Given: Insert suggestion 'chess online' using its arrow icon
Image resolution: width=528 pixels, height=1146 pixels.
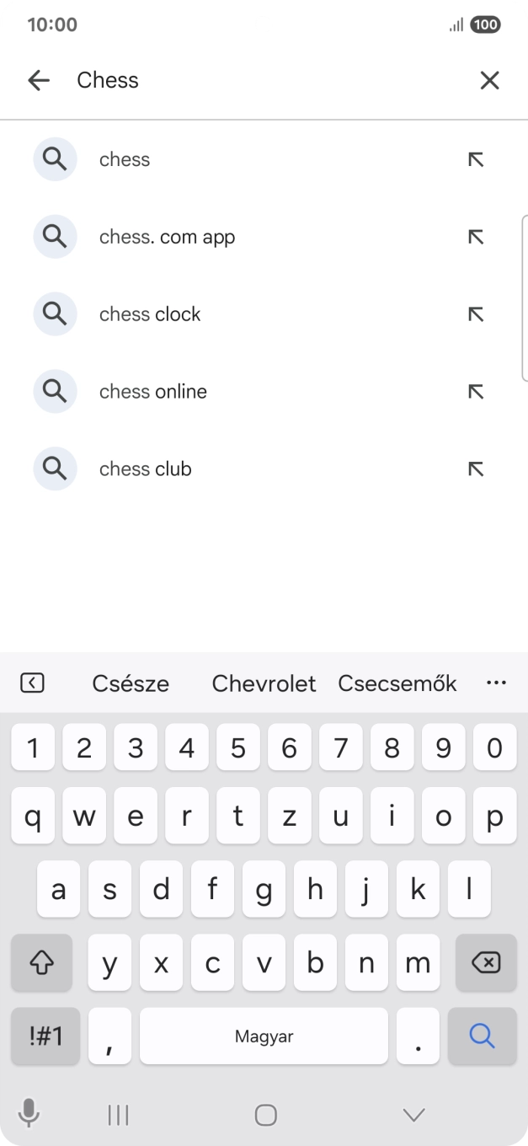Looking at the screenshot, I should 476,391.
